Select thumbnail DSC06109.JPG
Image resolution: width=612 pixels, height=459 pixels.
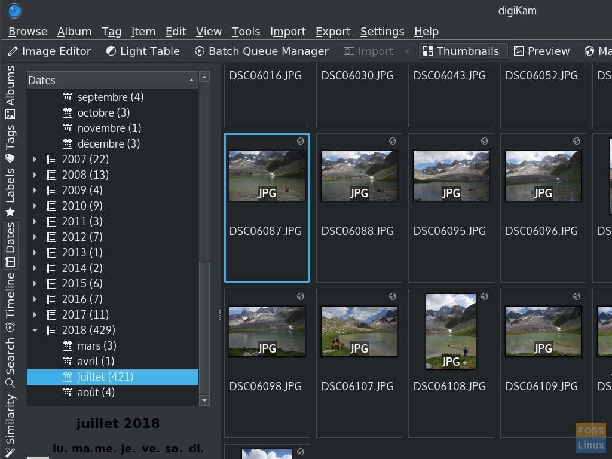tap(543, 331)
